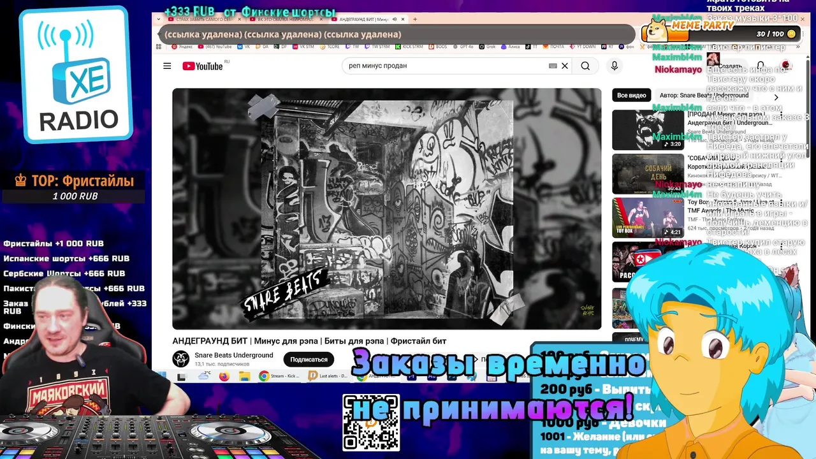
Task: Clear the YouTube search box text
Action: (565, 66)
